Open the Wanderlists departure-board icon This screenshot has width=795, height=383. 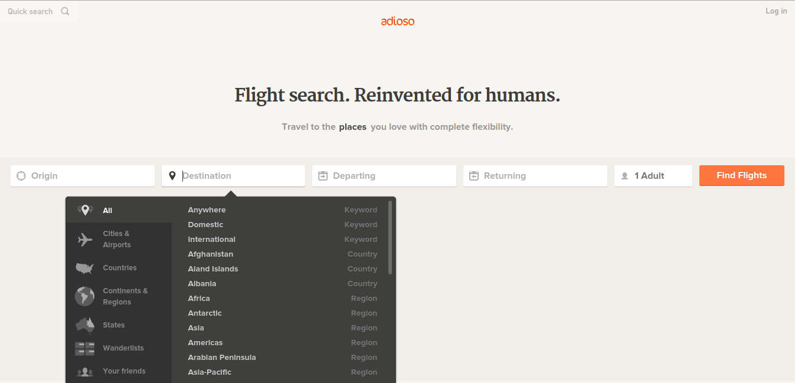[x=85, y=349]
